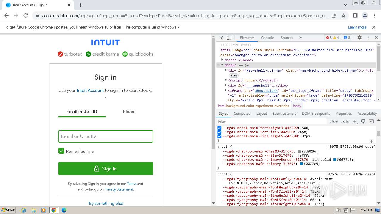The width and height of the screenshot is (381, 214).
Task: Open the Chrome side panel
Action: click(x=355, y=15)
